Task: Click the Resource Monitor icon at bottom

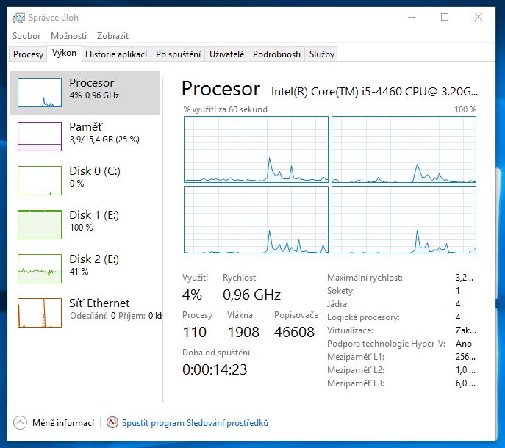Action: pyautogui.click(x=112, y=422)
